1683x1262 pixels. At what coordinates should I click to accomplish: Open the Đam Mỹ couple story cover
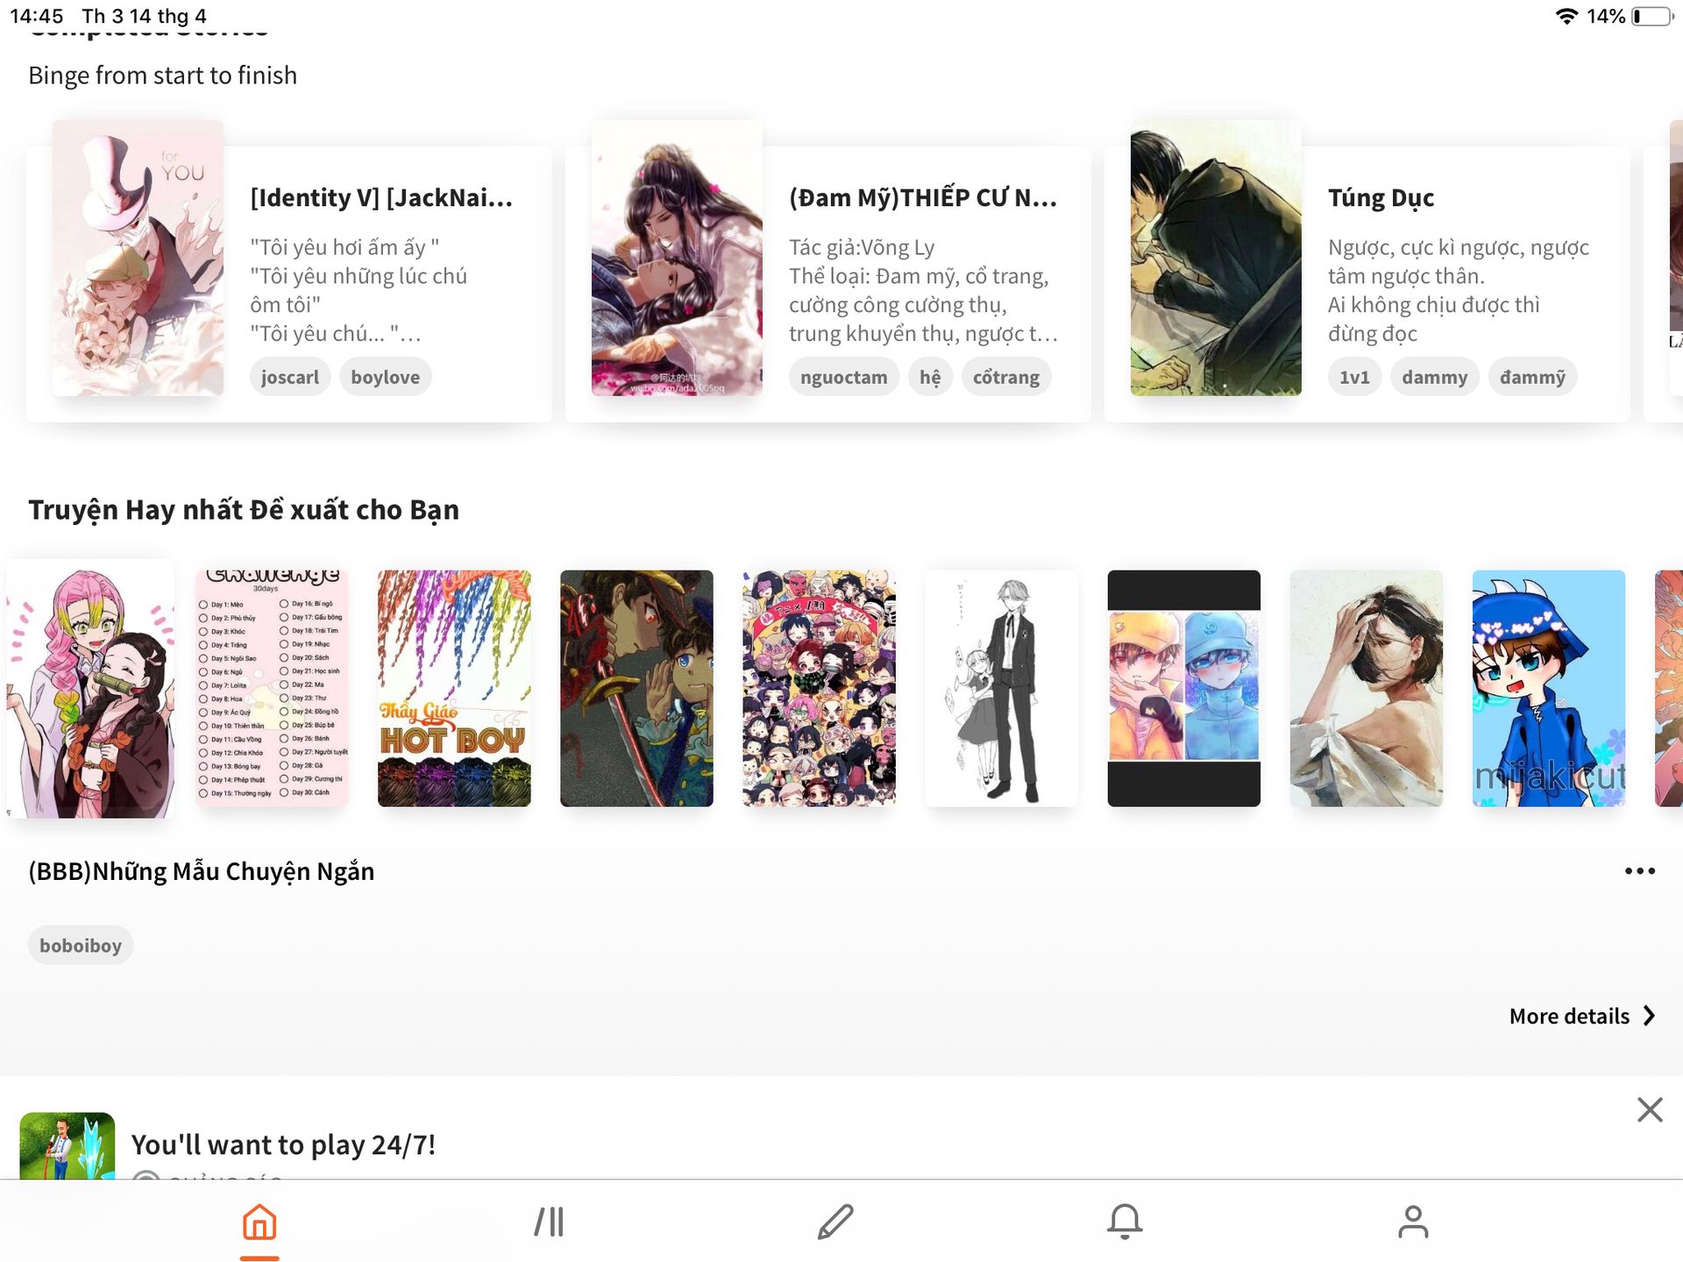[677, 259]
